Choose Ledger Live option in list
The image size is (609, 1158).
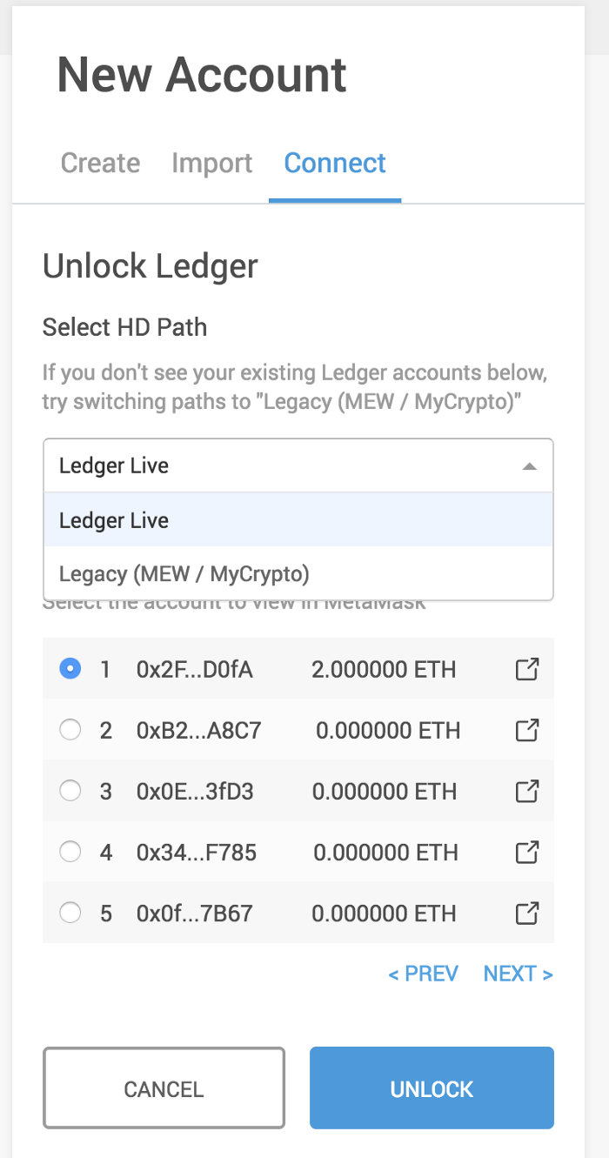tap(298, 520)
